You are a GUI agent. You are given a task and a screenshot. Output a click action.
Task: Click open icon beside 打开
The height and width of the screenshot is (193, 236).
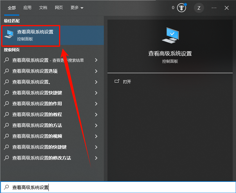[117, 81]
